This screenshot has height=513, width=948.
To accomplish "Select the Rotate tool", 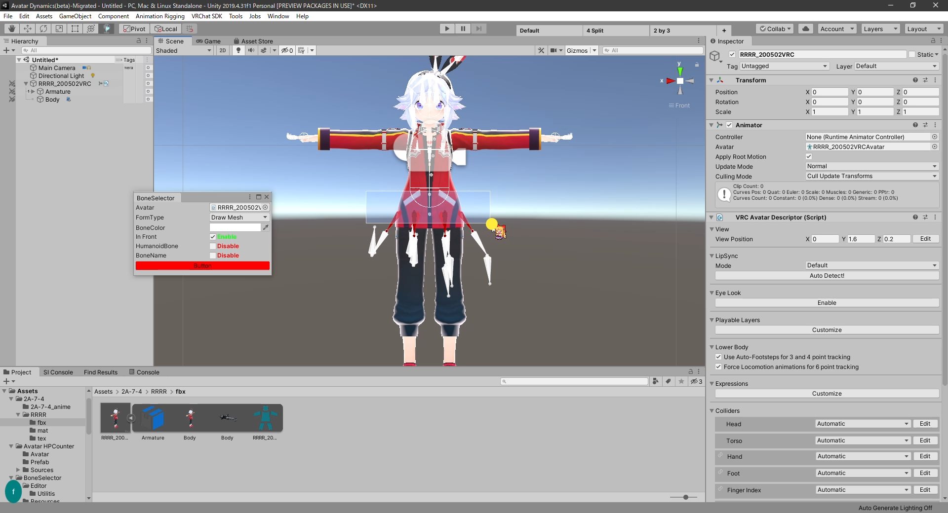I will point(43,29).
